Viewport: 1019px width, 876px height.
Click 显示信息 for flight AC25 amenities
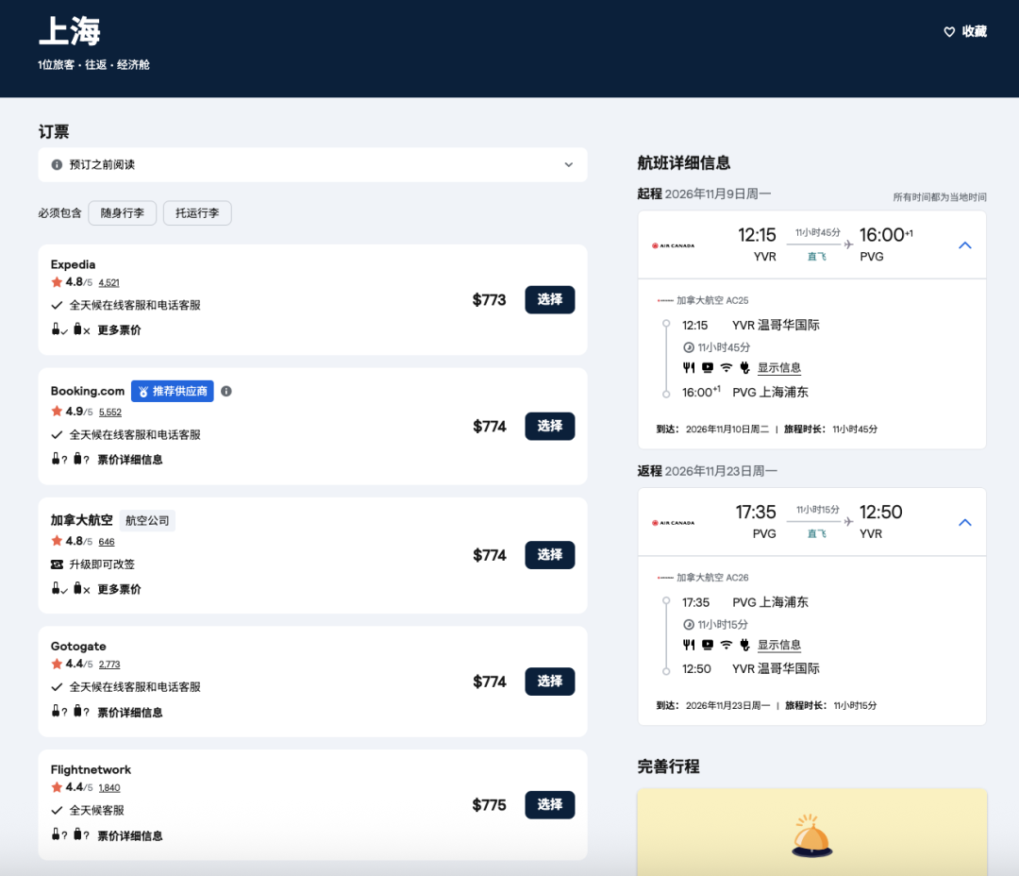coord(779,368)
